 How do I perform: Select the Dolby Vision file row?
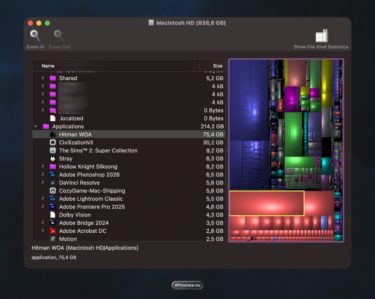[x=129, y=215]
